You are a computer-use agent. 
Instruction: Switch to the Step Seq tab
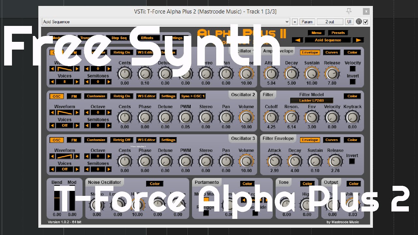pyautogui.click(x=119, y=38)
